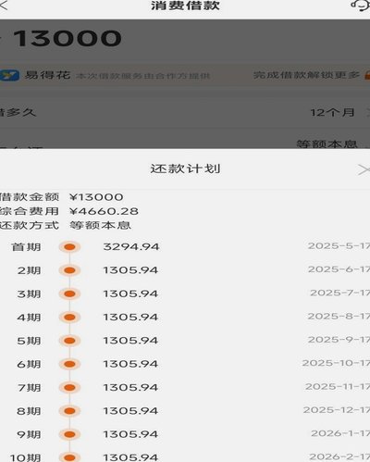370x462 pixels.
Task: Tap the 8期 amount 1305.94
Action: [x=130, y=411]
